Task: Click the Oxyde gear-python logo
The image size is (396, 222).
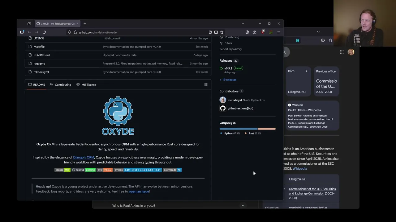Action: pyautogui.click(x=118, y=116)
